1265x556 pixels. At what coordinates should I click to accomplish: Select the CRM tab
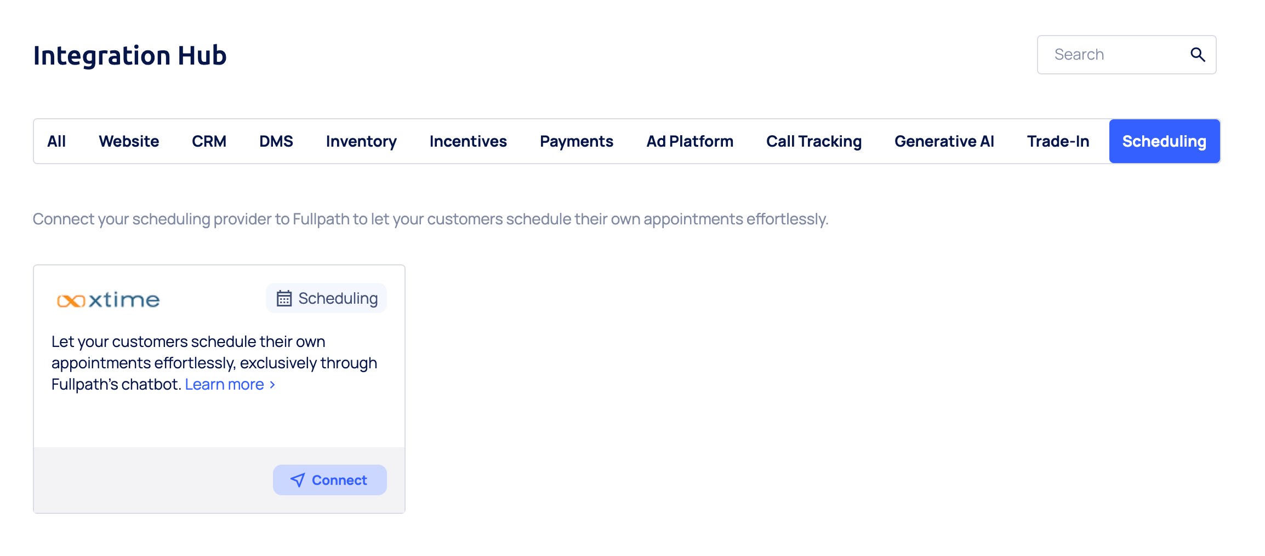tap(209, 141)
